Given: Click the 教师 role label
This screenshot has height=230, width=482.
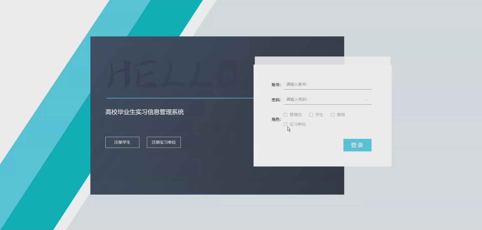Looking at the screenshot, I should pos(341,114).
